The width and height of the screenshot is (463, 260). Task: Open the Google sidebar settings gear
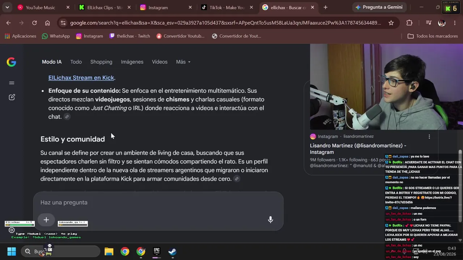click(12, 230)
